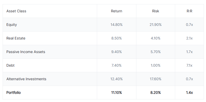
Task: Click Real Estate return 8.50%
Action: 117,38
